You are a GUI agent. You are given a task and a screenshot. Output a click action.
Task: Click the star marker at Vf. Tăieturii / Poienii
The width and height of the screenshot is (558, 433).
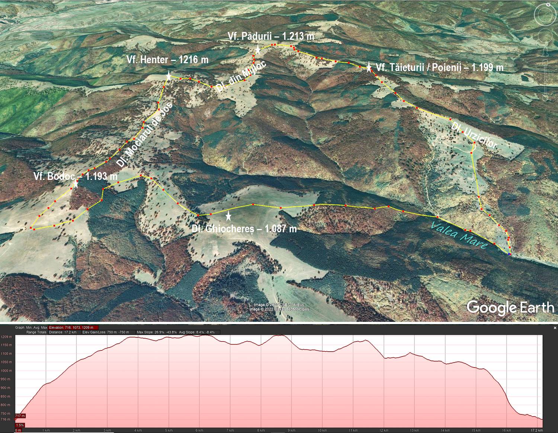point(369,68)
